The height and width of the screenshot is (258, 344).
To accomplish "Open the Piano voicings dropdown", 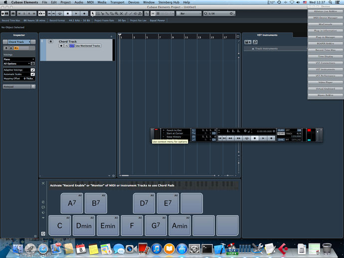I will pyautogui.click(x=19, y=59).
